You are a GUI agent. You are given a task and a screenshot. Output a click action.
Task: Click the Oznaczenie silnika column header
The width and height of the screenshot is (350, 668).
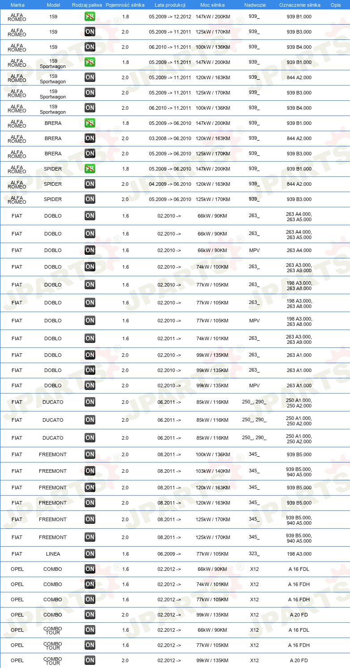click(x=299, y=4)
